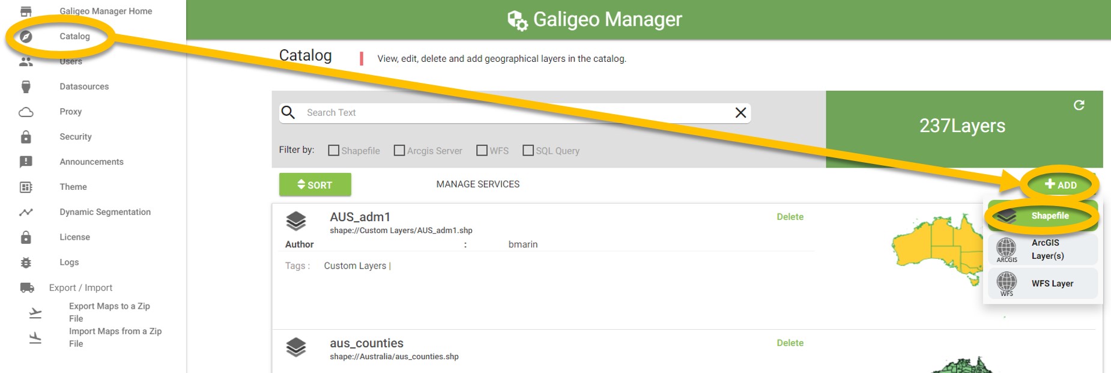The height and width of the screenshot is (373, 1111).
Task: Click the Catalog compass icon
Action: pyautogui.click(x=26, y=37)
